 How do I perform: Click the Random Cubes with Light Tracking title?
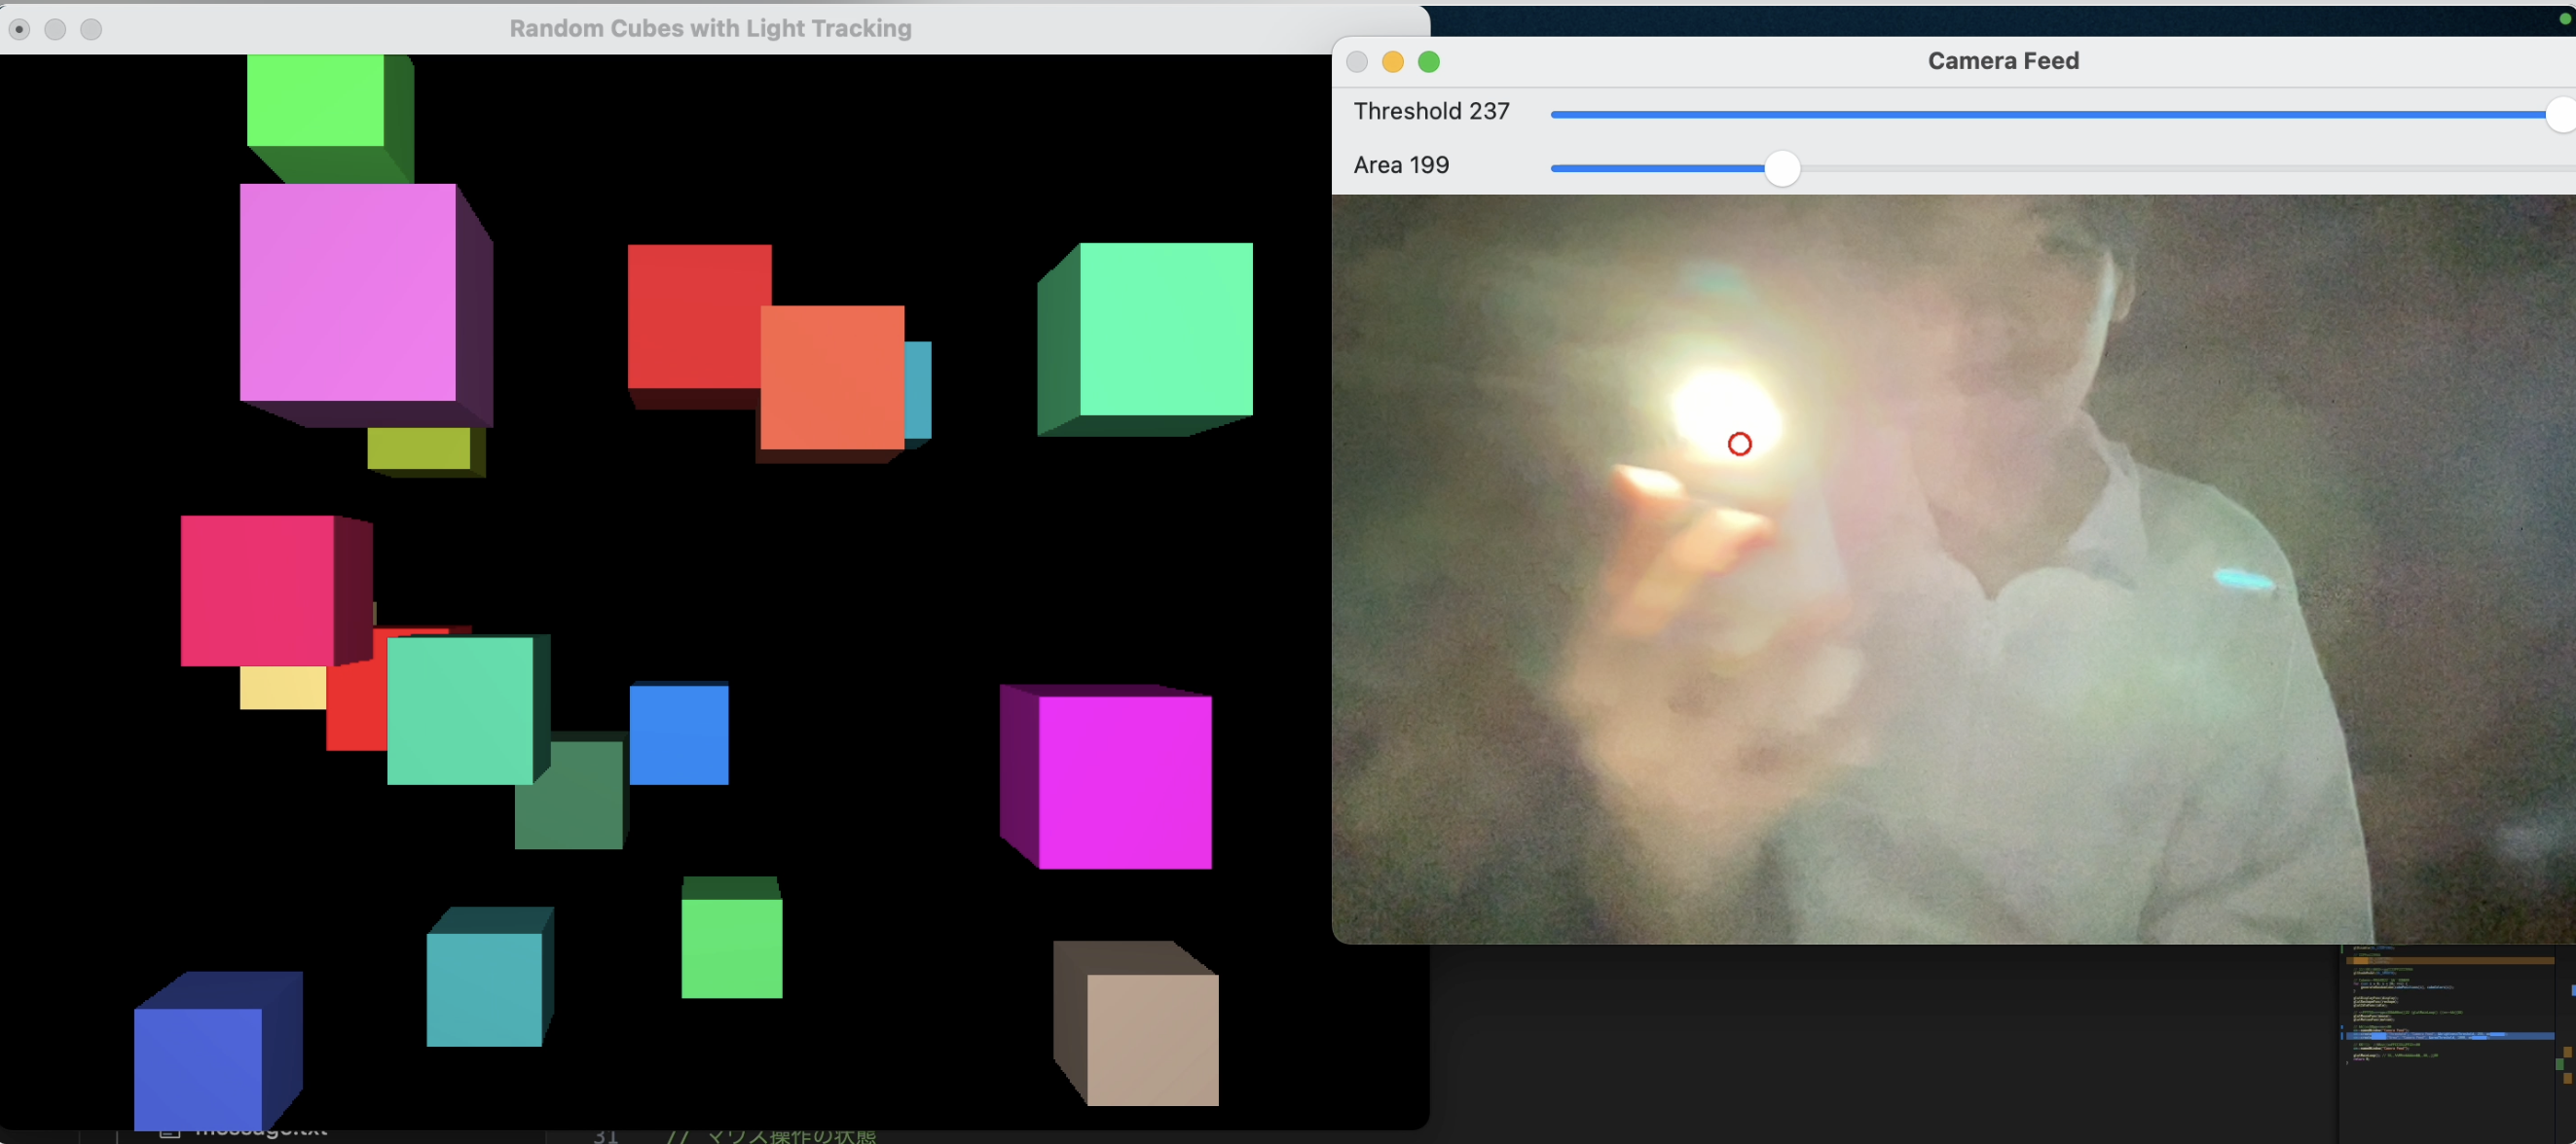point(710,28)
